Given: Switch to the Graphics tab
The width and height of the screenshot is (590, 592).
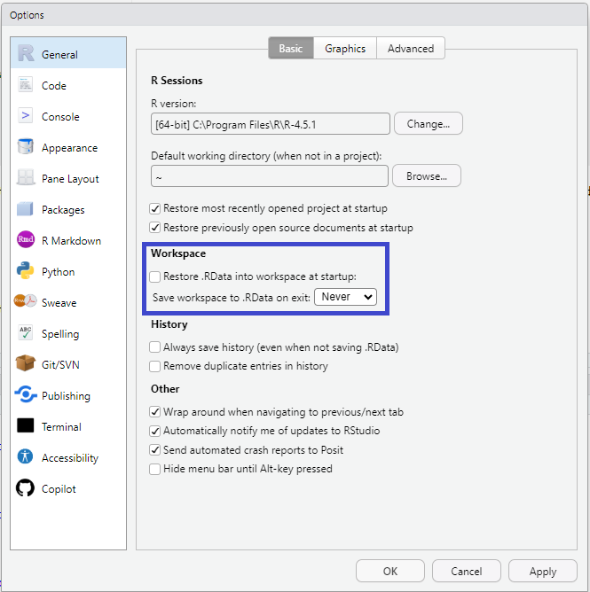Looking at the screenshot, I should click(x=345, y=49).
